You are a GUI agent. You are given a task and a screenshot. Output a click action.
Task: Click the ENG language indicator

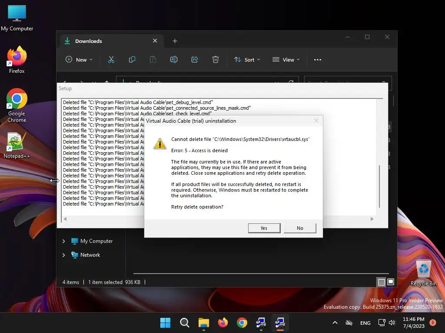pos(365,323)
